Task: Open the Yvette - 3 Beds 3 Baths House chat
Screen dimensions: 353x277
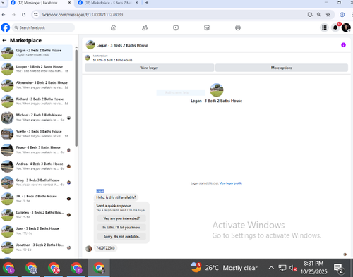Action: 37,133
